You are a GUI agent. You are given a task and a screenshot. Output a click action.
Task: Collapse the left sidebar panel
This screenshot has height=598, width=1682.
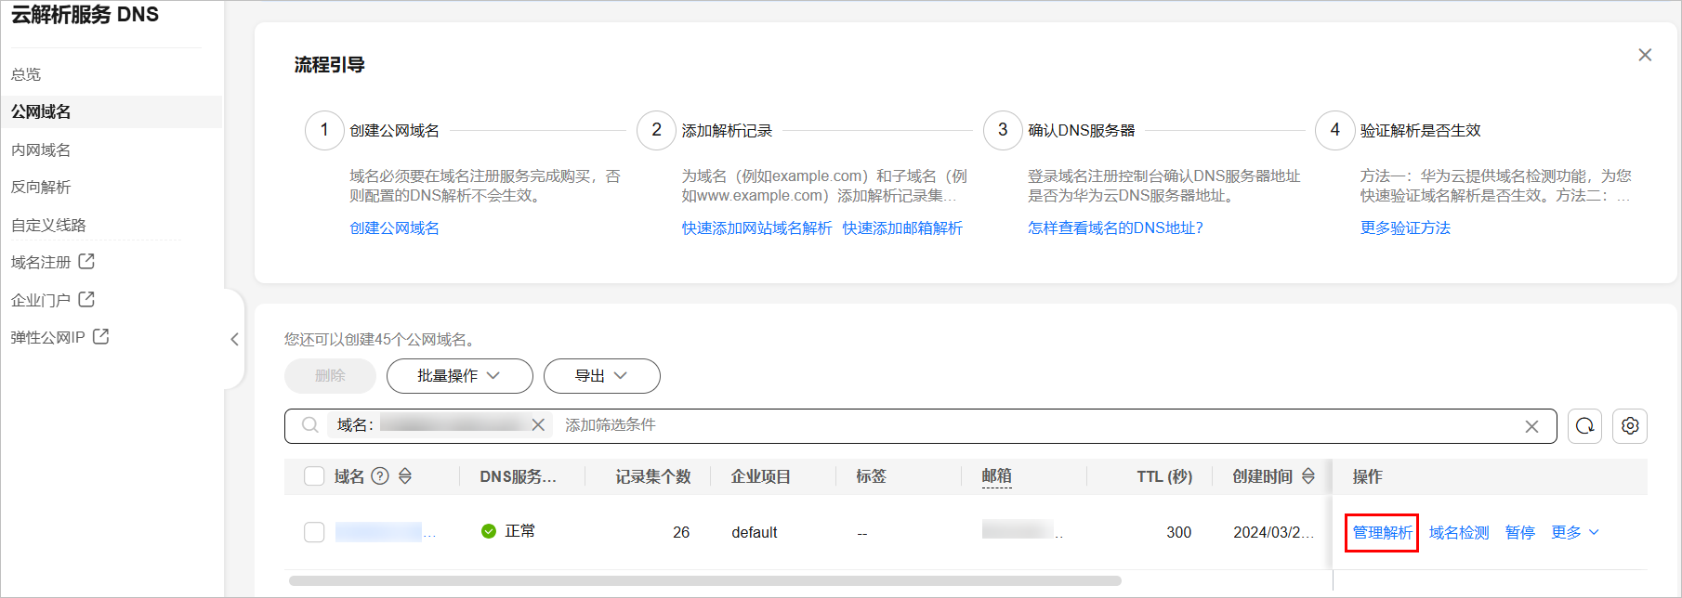(234, 340)
